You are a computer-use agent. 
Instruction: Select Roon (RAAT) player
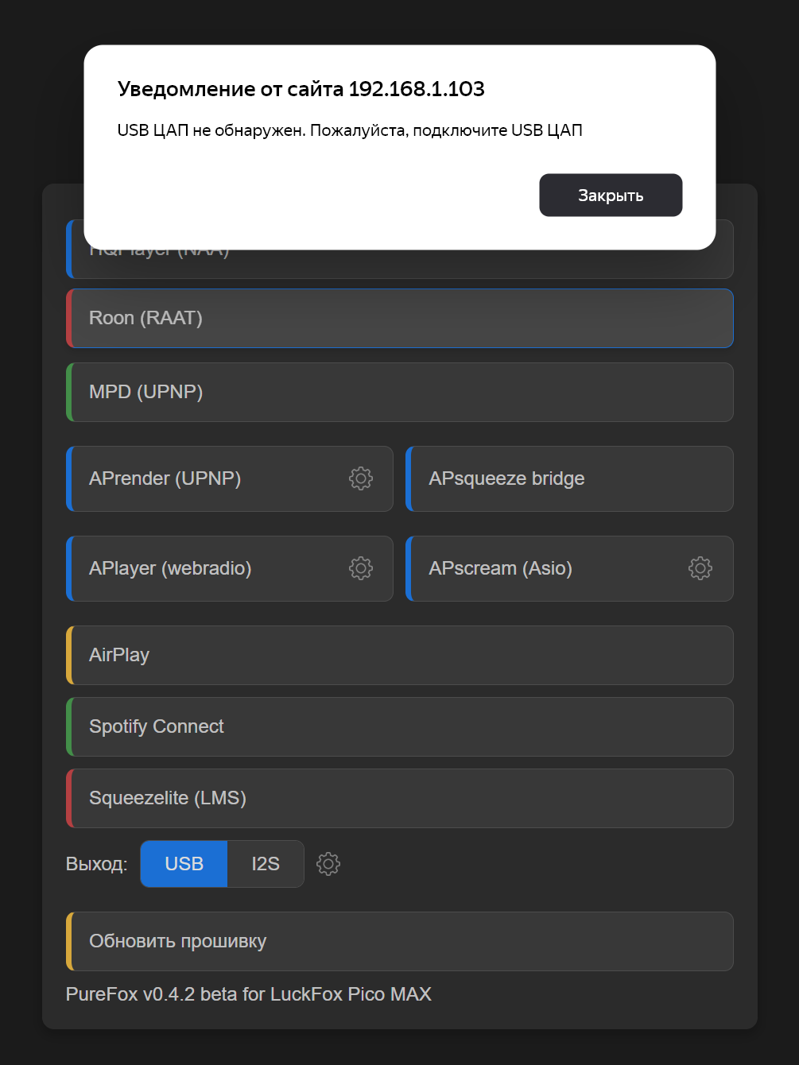click(399, 318)
